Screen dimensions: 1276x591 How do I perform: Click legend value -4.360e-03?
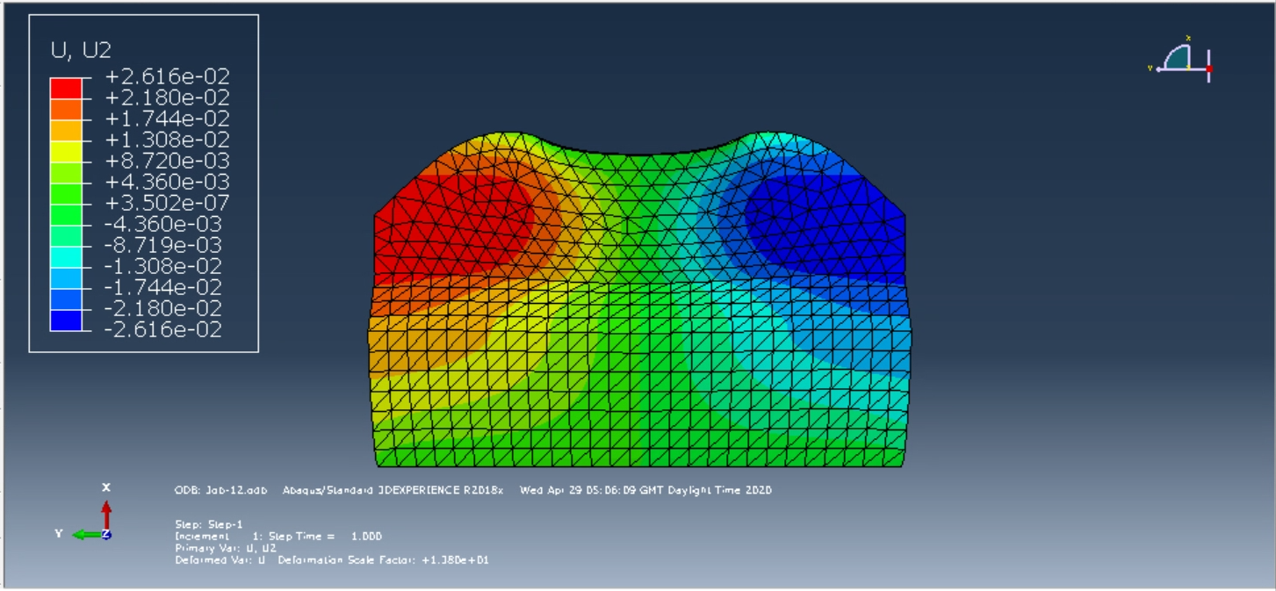coord(165,224)
